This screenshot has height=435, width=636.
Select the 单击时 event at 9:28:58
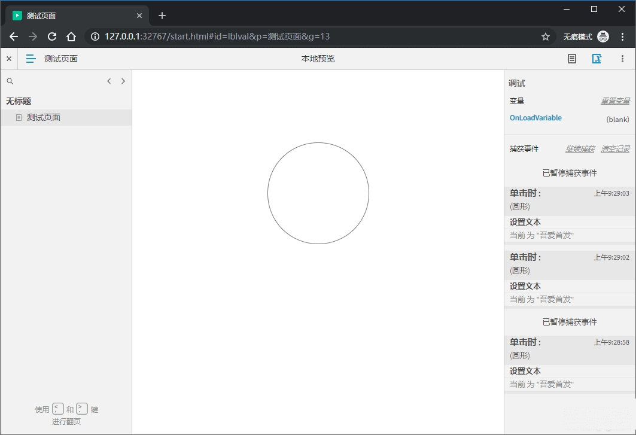pyautogui.click(x=570, y=349)
